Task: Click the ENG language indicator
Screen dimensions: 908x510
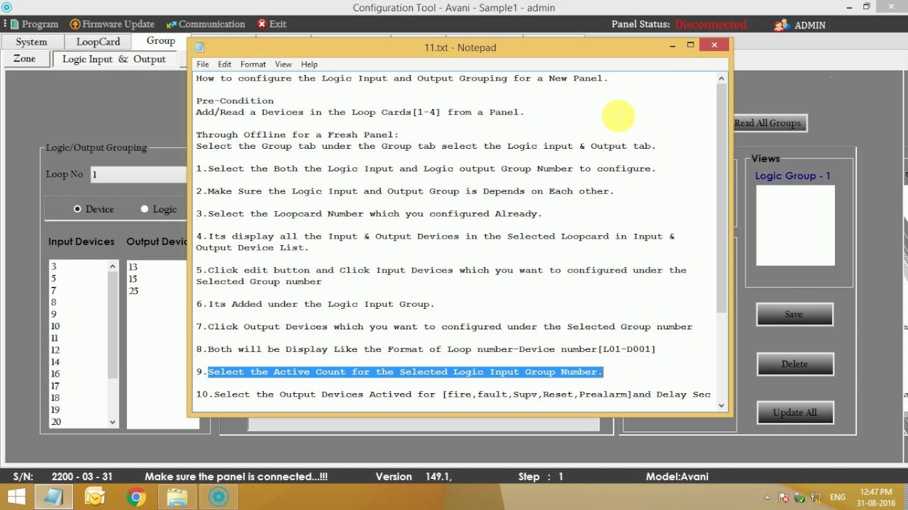Action: [x=837, y=498]
